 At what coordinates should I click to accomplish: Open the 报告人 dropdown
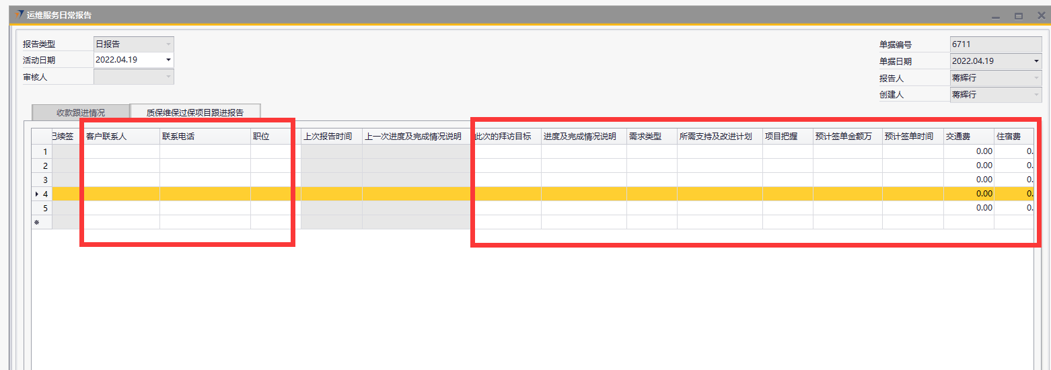tap(1036, 78)
